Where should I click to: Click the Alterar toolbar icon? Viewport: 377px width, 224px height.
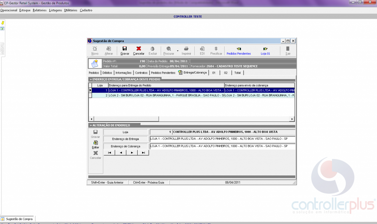tap(109, 49)
